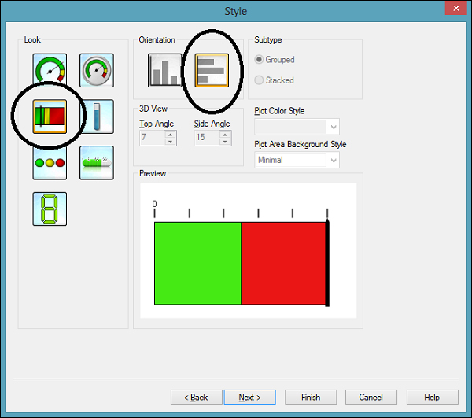Screen dimensions: 472x418
Task: Click the black needle marker in preview
Action: (x=327, y=263)
